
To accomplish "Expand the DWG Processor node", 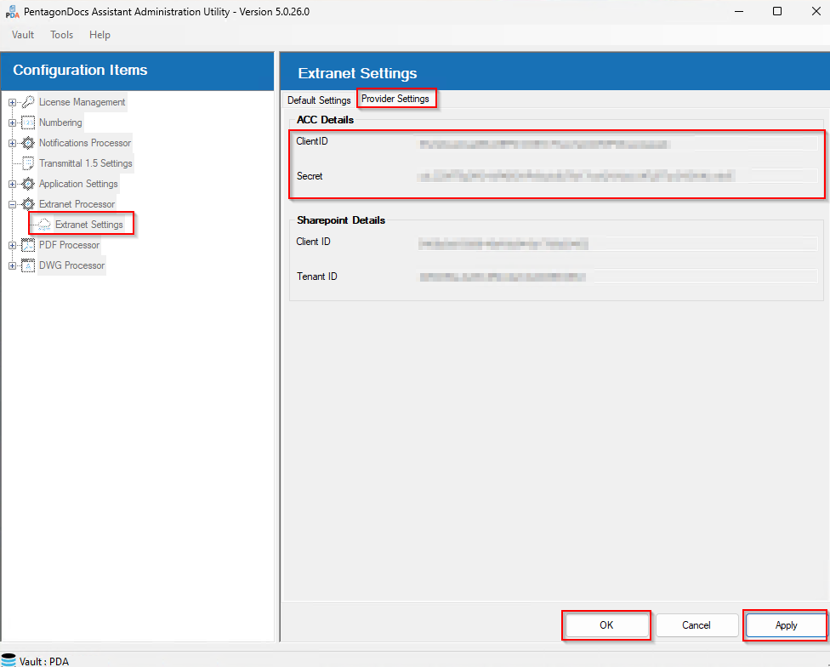I will coord(12,265).
